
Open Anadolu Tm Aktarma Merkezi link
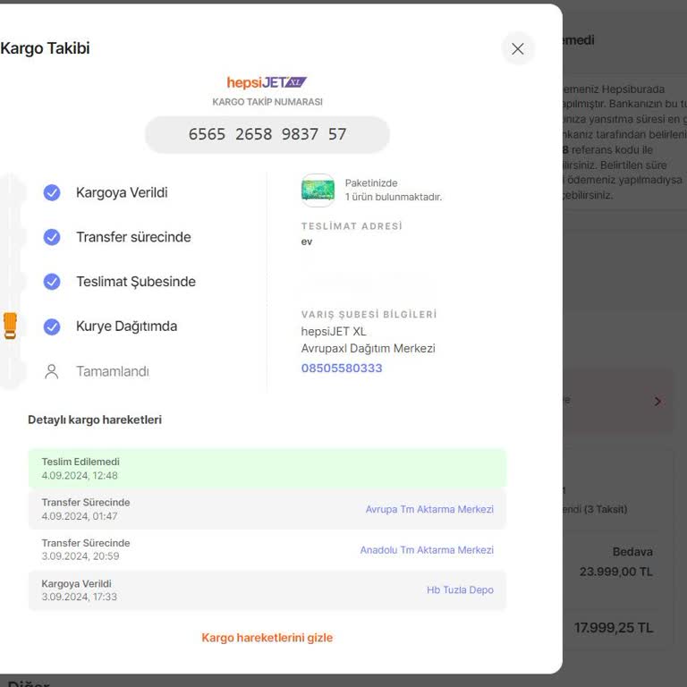[x=427, y=550]
